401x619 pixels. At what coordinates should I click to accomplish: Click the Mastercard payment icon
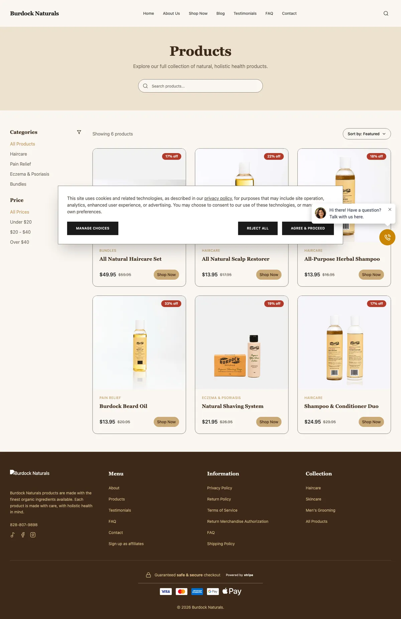(181, 592)
